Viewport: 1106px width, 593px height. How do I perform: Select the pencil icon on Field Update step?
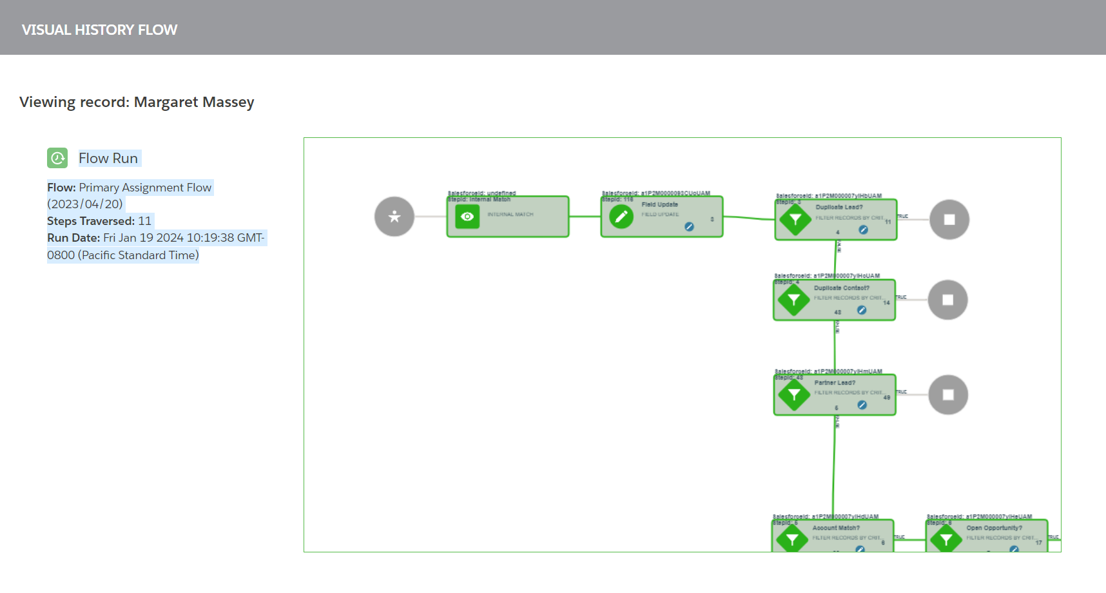click(620, 218)
